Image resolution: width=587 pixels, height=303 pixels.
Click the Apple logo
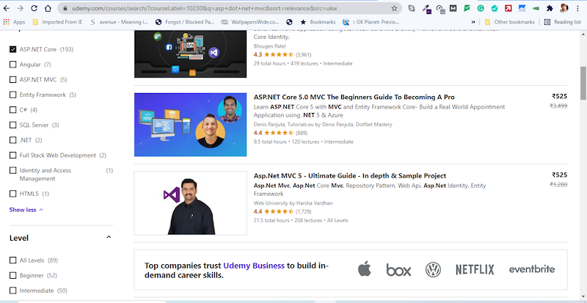click(x=364, y=269)
